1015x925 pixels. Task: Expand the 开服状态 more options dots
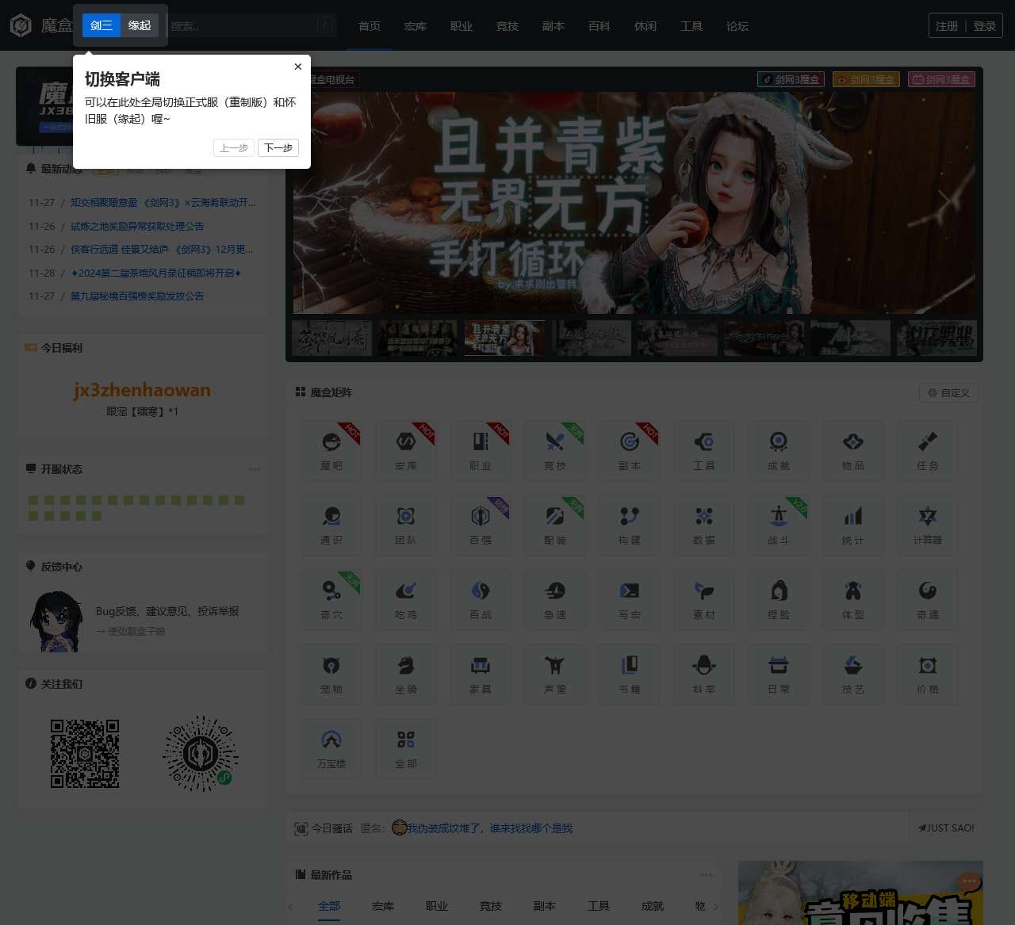(x=255, y=469)
